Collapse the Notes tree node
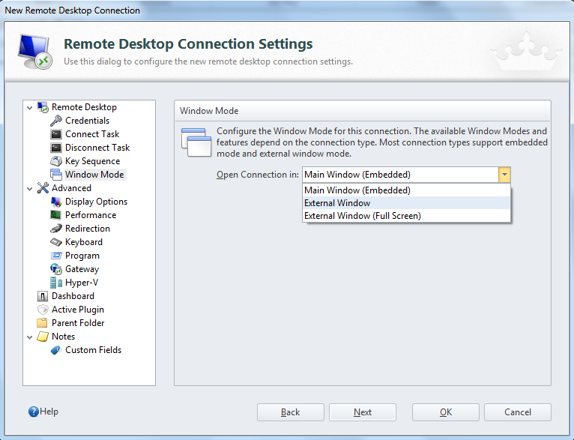This screenshot has height=440, width=574. [30, 337]
